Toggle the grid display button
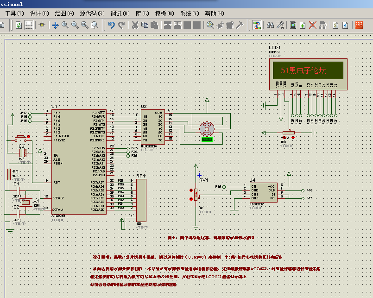Viewport: 373px width, 298px height. point(29,25)
